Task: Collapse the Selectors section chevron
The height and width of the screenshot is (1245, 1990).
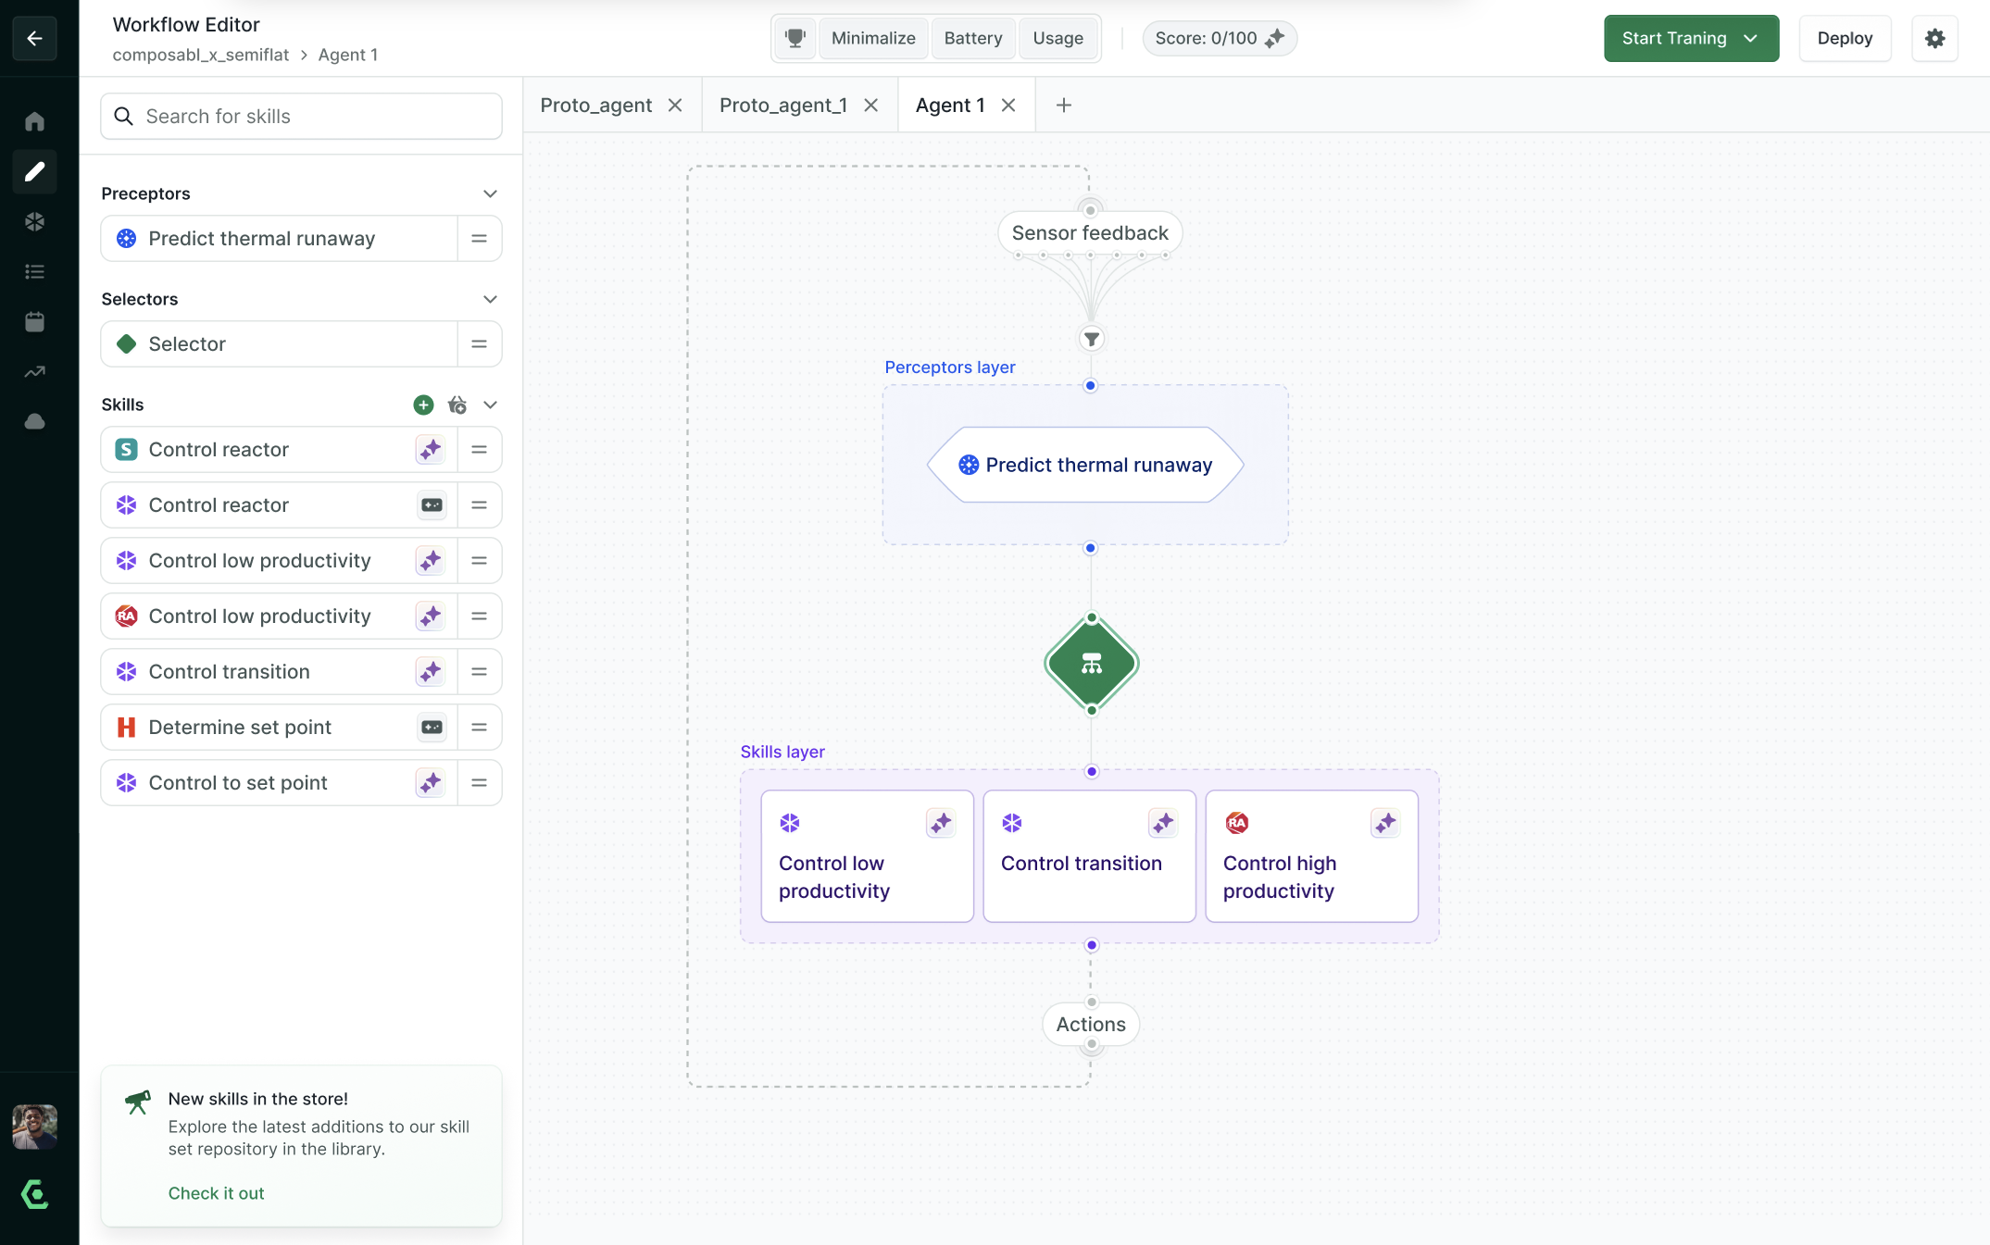Action: (x=490, y=299)
